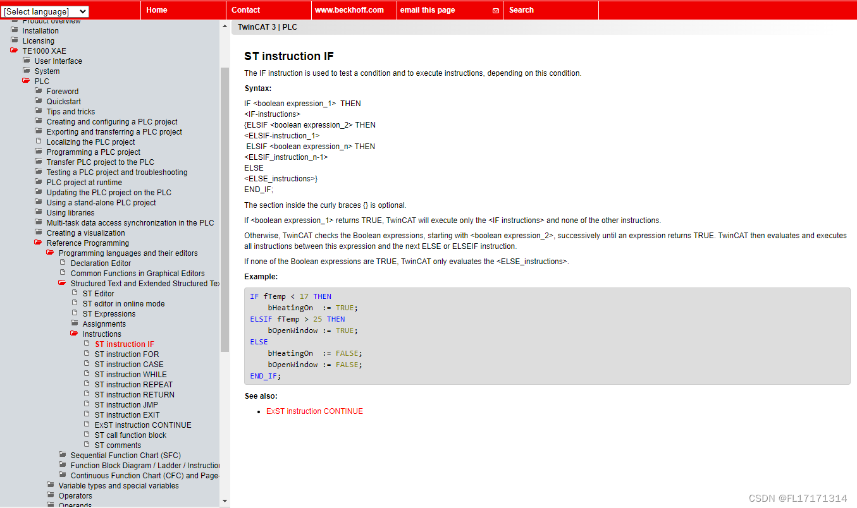Select the Search menu item
Viewport: 857px width, 508px height.
[521, 10]
